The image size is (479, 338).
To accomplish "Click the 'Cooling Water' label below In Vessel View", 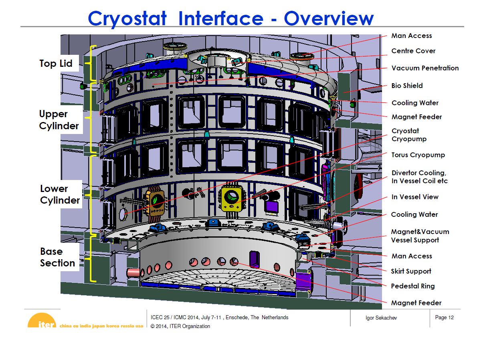I will tap(414, 214).
